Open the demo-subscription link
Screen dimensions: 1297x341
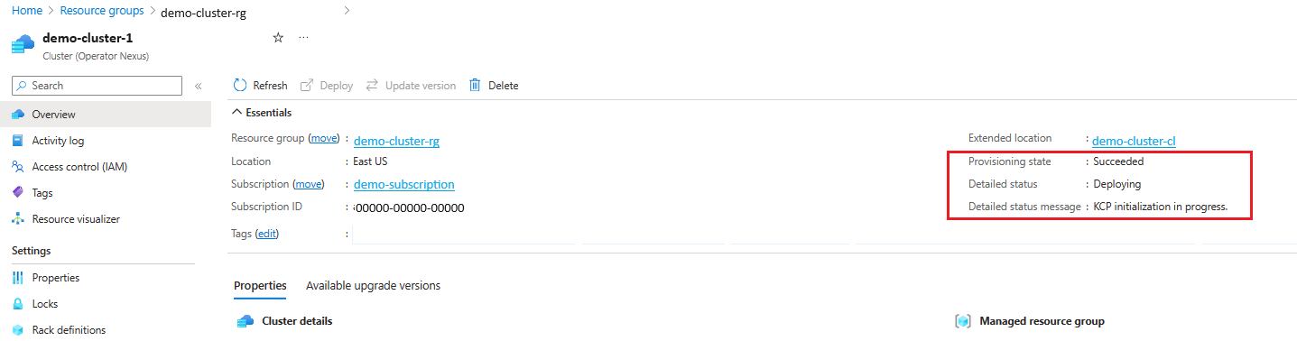pos(404,184)
